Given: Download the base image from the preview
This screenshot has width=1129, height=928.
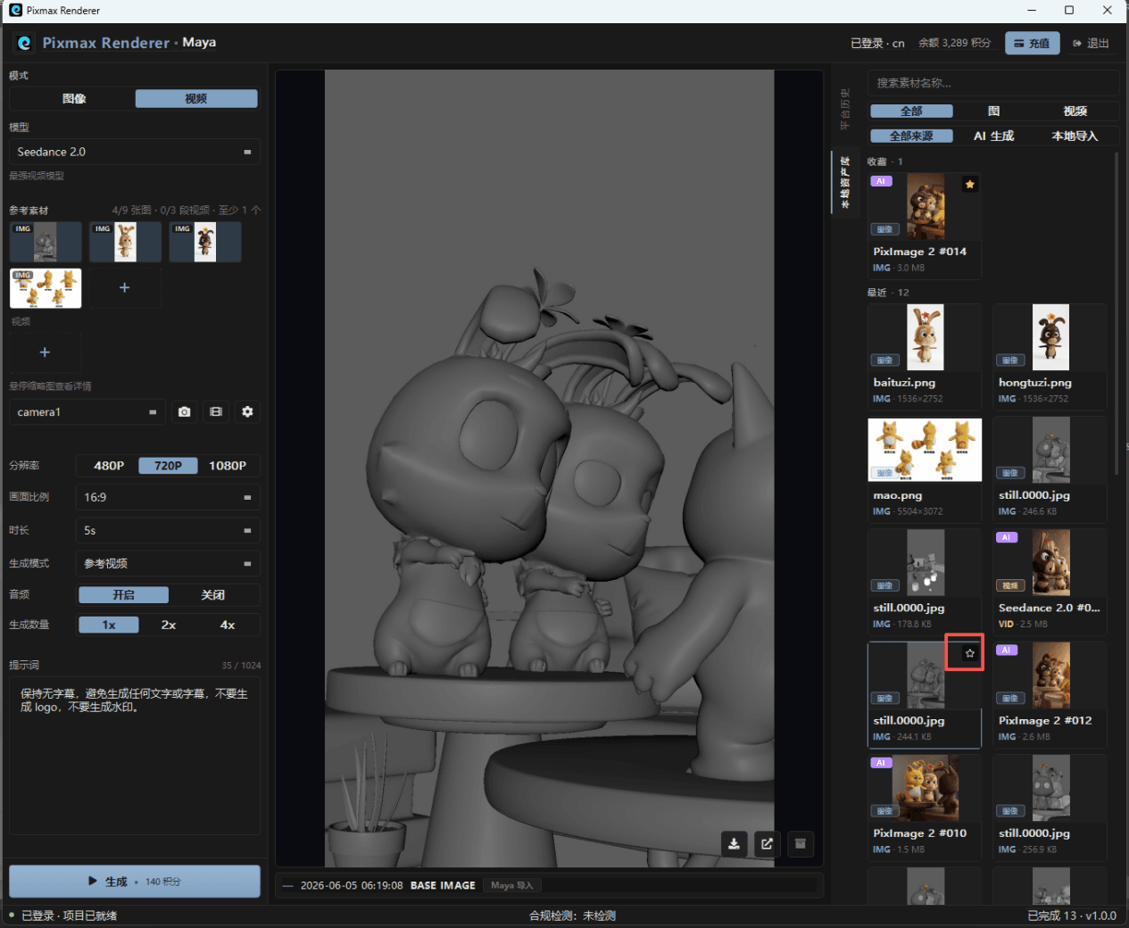Looking at the screenshot, I should click(734, 843).
